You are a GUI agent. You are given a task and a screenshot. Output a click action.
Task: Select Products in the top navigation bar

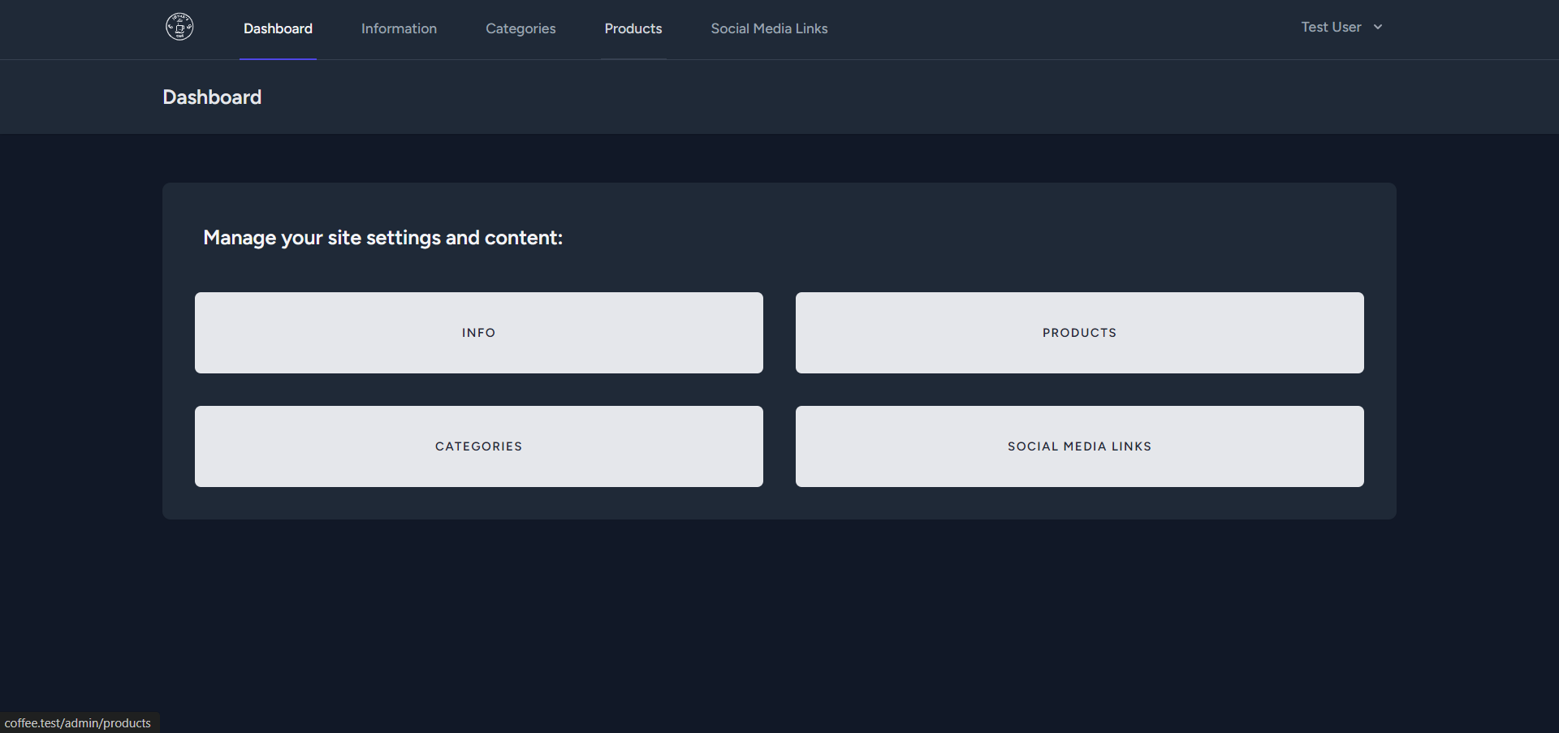[633, 28]
